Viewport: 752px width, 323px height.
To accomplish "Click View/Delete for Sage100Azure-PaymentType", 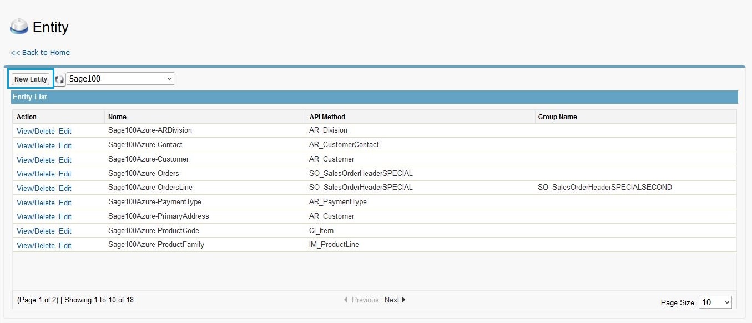I will click(x=36, y=203).
